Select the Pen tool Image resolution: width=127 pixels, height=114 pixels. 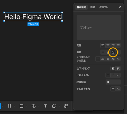[x=34, y=106]
